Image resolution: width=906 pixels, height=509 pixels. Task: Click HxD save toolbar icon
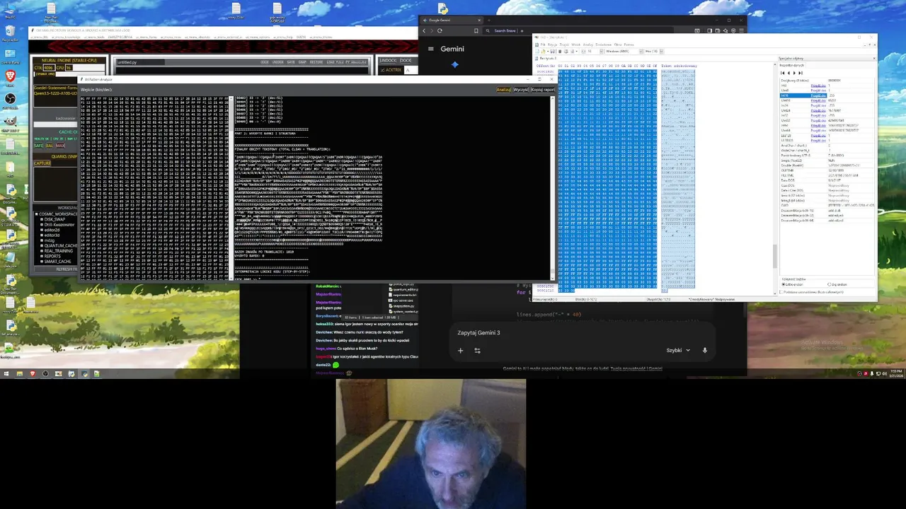(x=552, y=52)
